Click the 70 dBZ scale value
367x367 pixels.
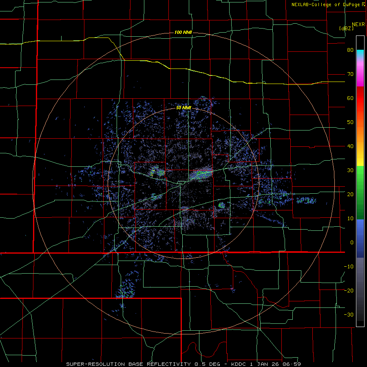coord(350,74)
